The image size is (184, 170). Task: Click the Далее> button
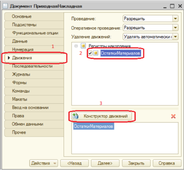[x=105, y=163]
